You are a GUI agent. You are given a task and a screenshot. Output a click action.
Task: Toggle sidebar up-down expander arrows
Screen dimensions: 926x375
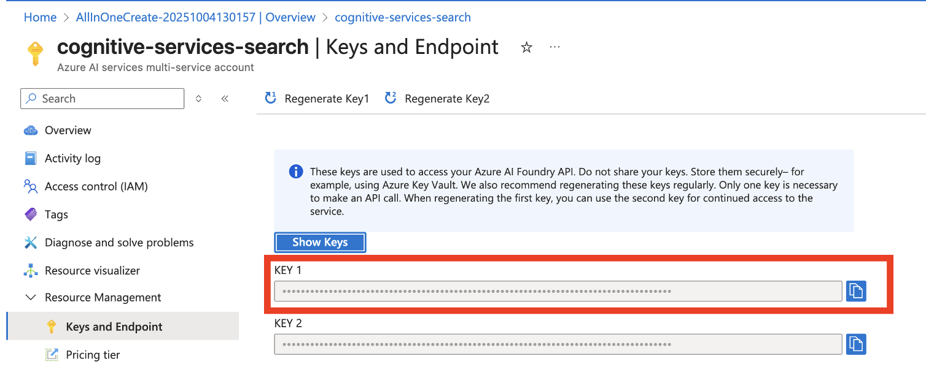coord(198,99)
